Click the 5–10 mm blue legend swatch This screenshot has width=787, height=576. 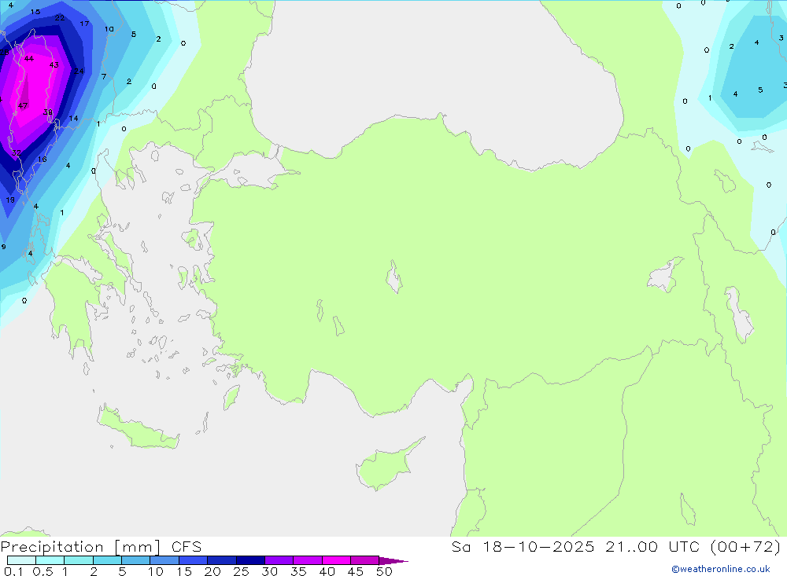[x=136, y=560]
